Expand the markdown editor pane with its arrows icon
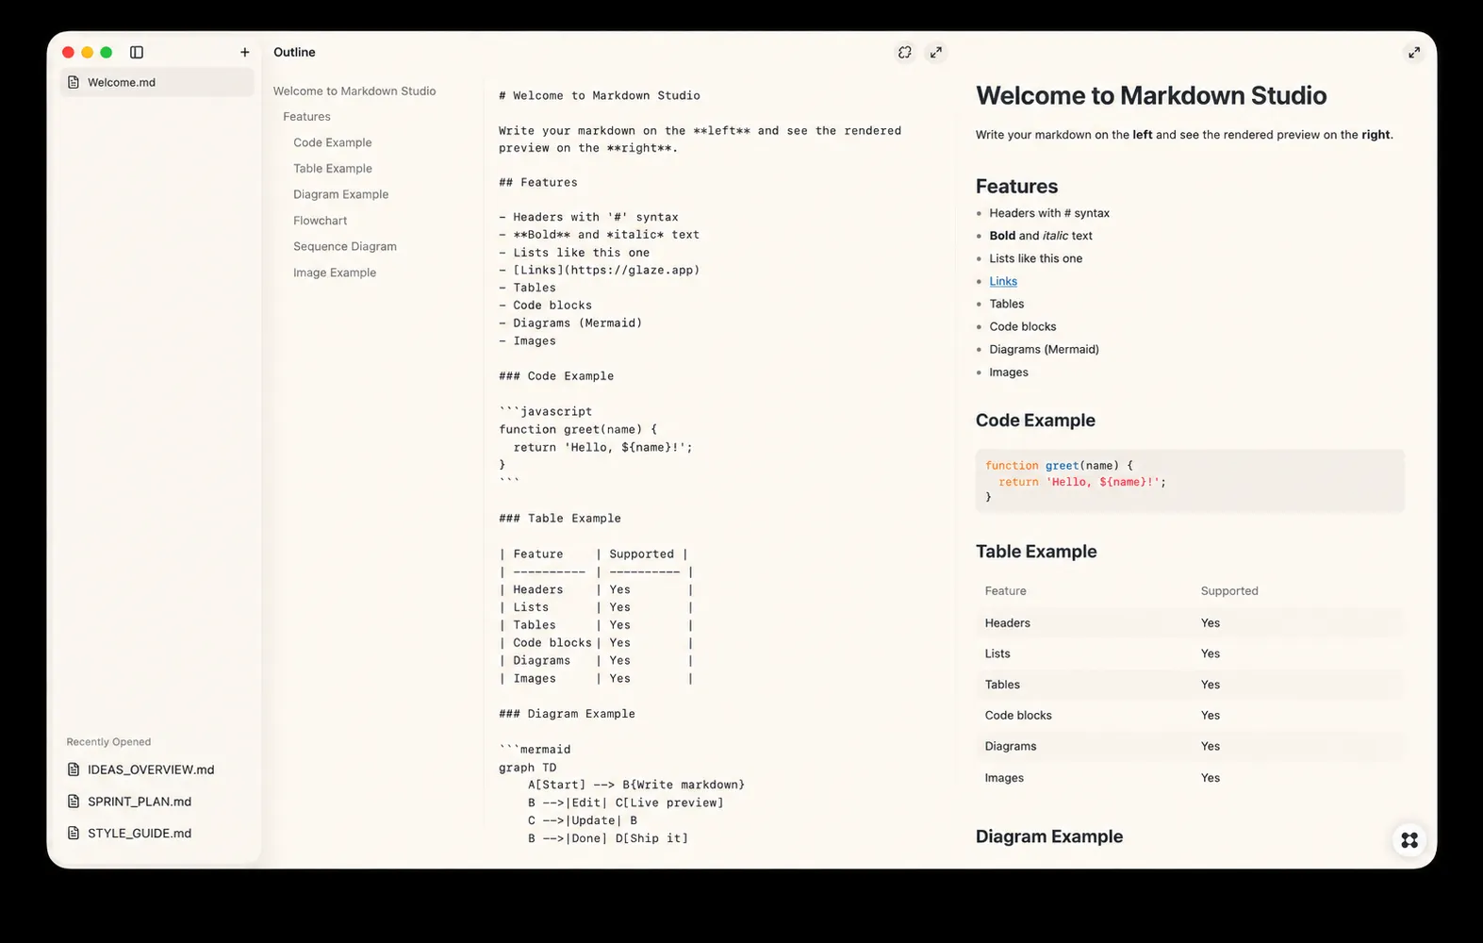Image resolution: width=1483 pixels, height=943 pixels. 935,53
